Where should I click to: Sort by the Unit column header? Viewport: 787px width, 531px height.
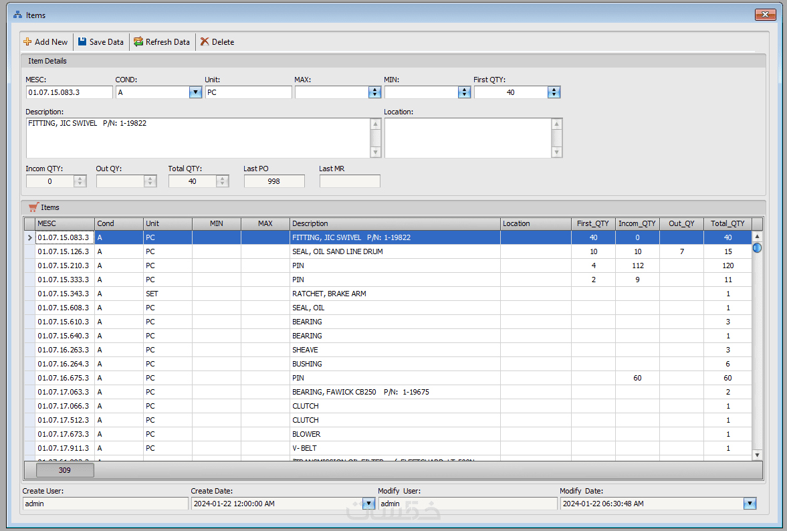pyautogui.click(x=168, y=223)
